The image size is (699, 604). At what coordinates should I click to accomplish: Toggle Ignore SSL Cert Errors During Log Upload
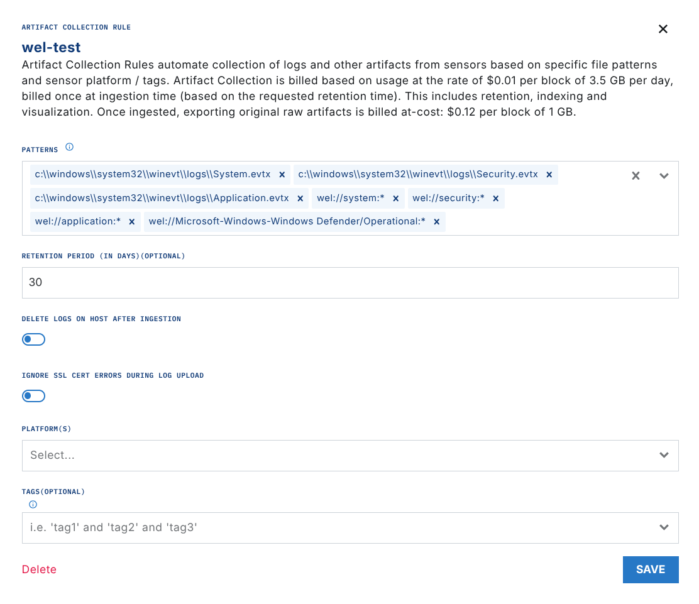34,396
